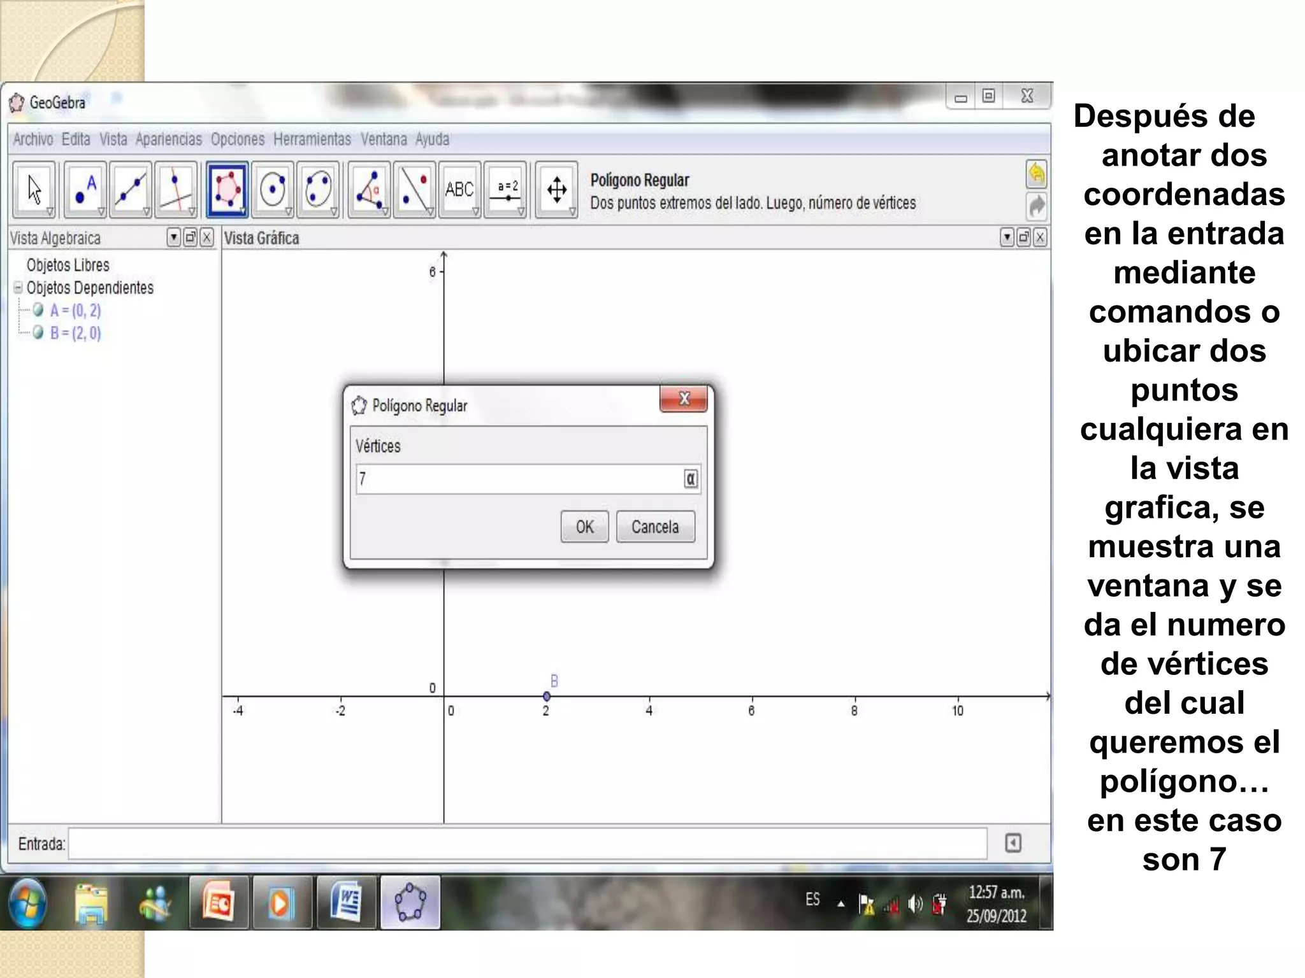
Task: Select the Move pointer tool
Action: 34,189
